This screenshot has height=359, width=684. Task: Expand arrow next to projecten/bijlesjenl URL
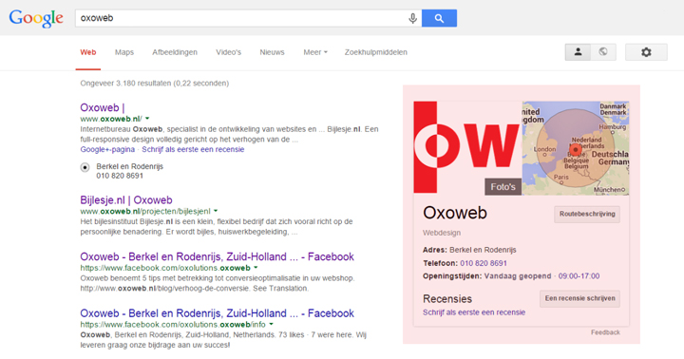click(x=216, y=211)
